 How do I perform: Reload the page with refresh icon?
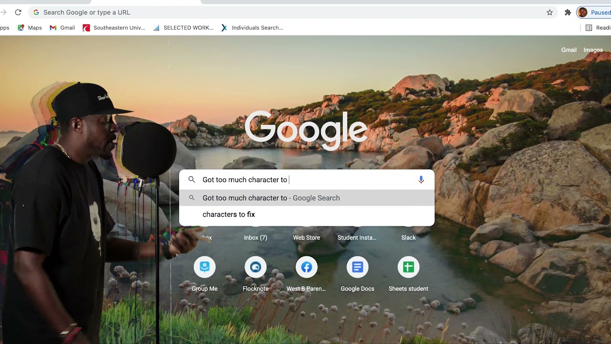tap(18, 12)
